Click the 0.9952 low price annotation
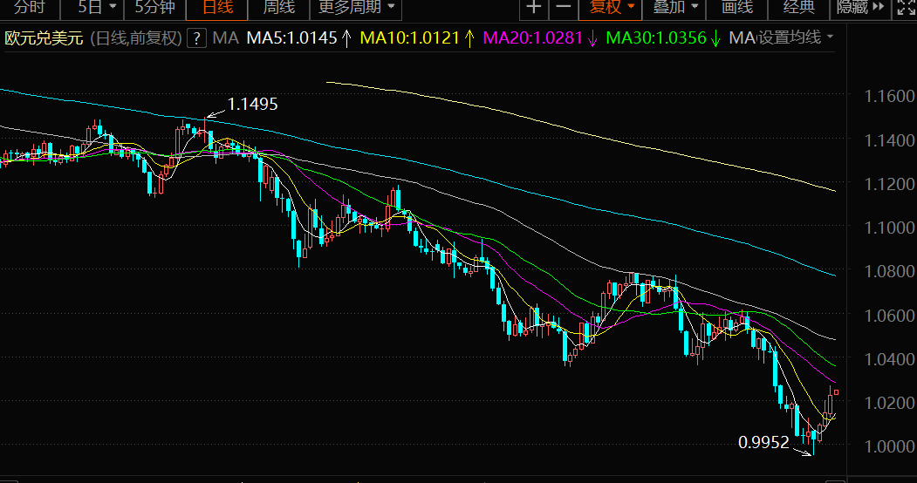This screenshot has width=917, height=483. pos(763,443)
